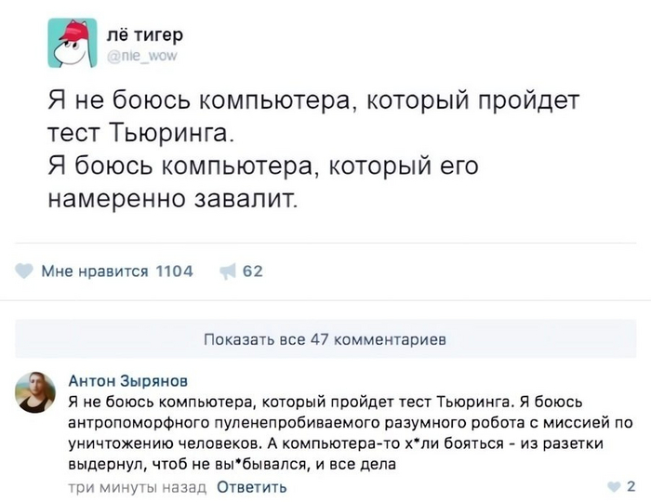The width and height of the screenshot is (651, 502).
Task: Click the repost megaphone icon
Action: point(228,271)
